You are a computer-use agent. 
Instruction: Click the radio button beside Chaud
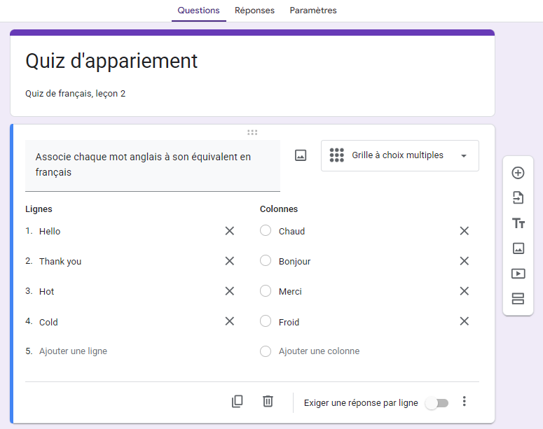pyautogui.click(x=266, y=231)
